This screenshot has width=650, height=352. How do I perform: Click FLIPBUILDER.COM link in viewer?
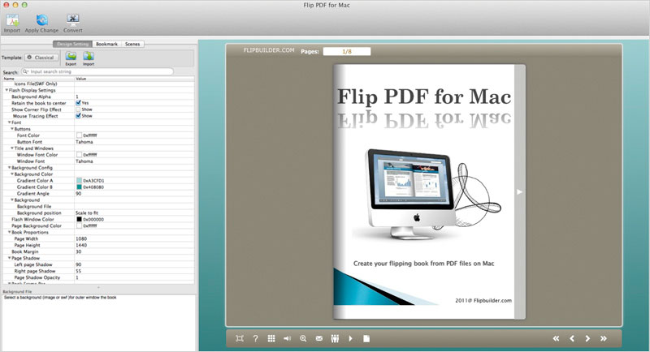tap(269, 50)
